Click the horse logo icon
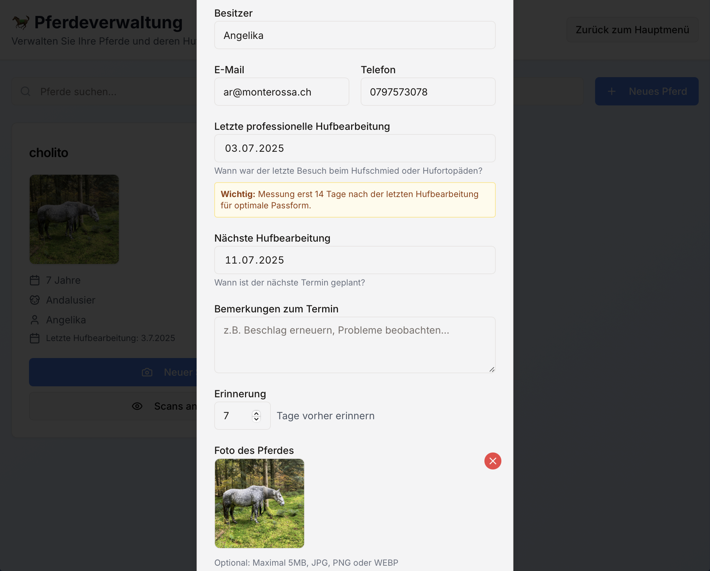Image resolution: width=710 pixels, height=571 pixels. tap(21, 23)
